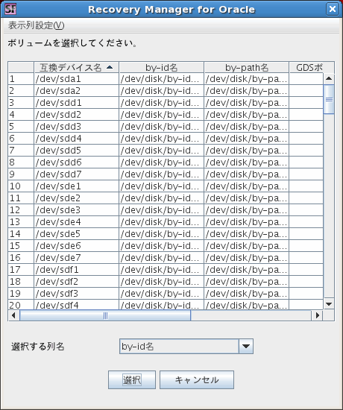Click by-id cell in row 1
Image resolution: width=343 pixels, height=410 pixels.
pyautogui.click(x=161, y=79)
